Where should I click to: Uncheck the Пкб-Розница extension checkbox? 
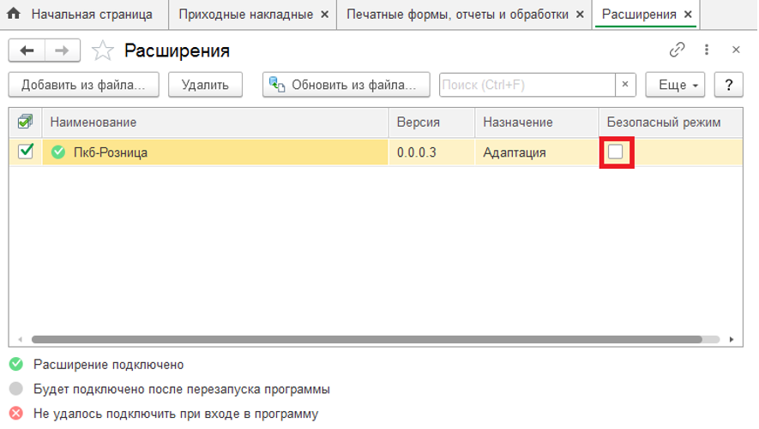pyautogui.click(x=26, y=152)
